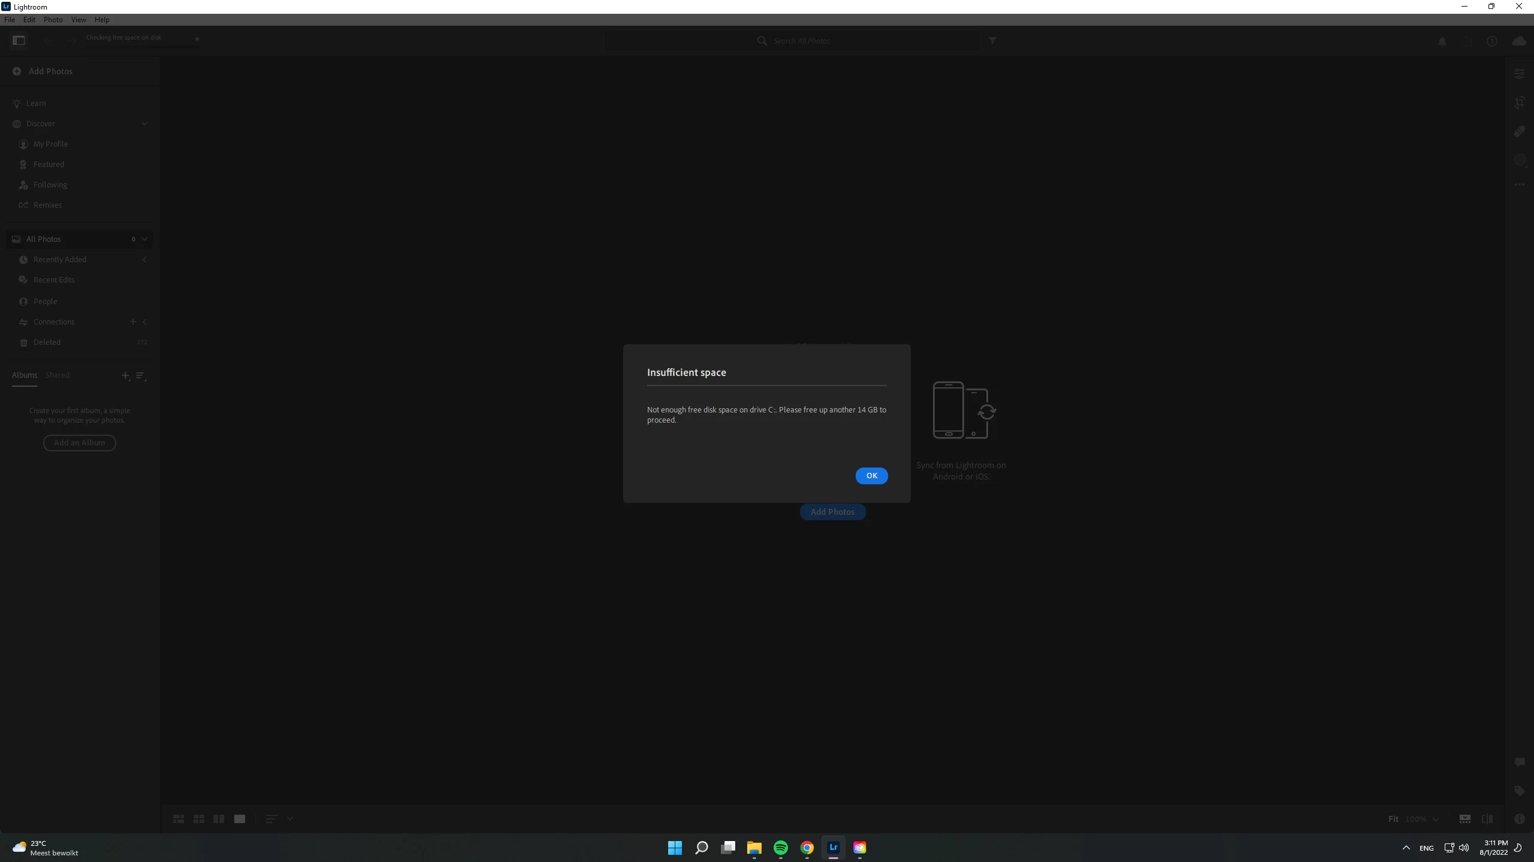Expand the Recently Added list
This screenshot has height=862, width=1534.
pos(144,260)
